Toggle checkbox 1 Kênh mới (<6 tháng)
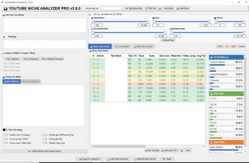This screenshot has height=163, width=249. click(4, 135)
